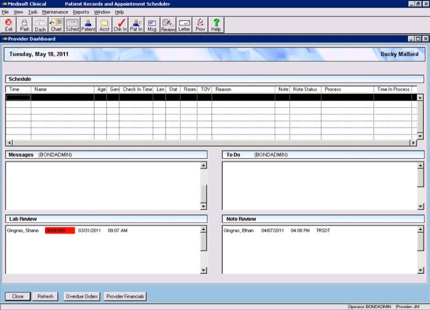This screenshot has height=310, width=430.
Task: Open the Maintenance menu
Action: click(55, 12)
